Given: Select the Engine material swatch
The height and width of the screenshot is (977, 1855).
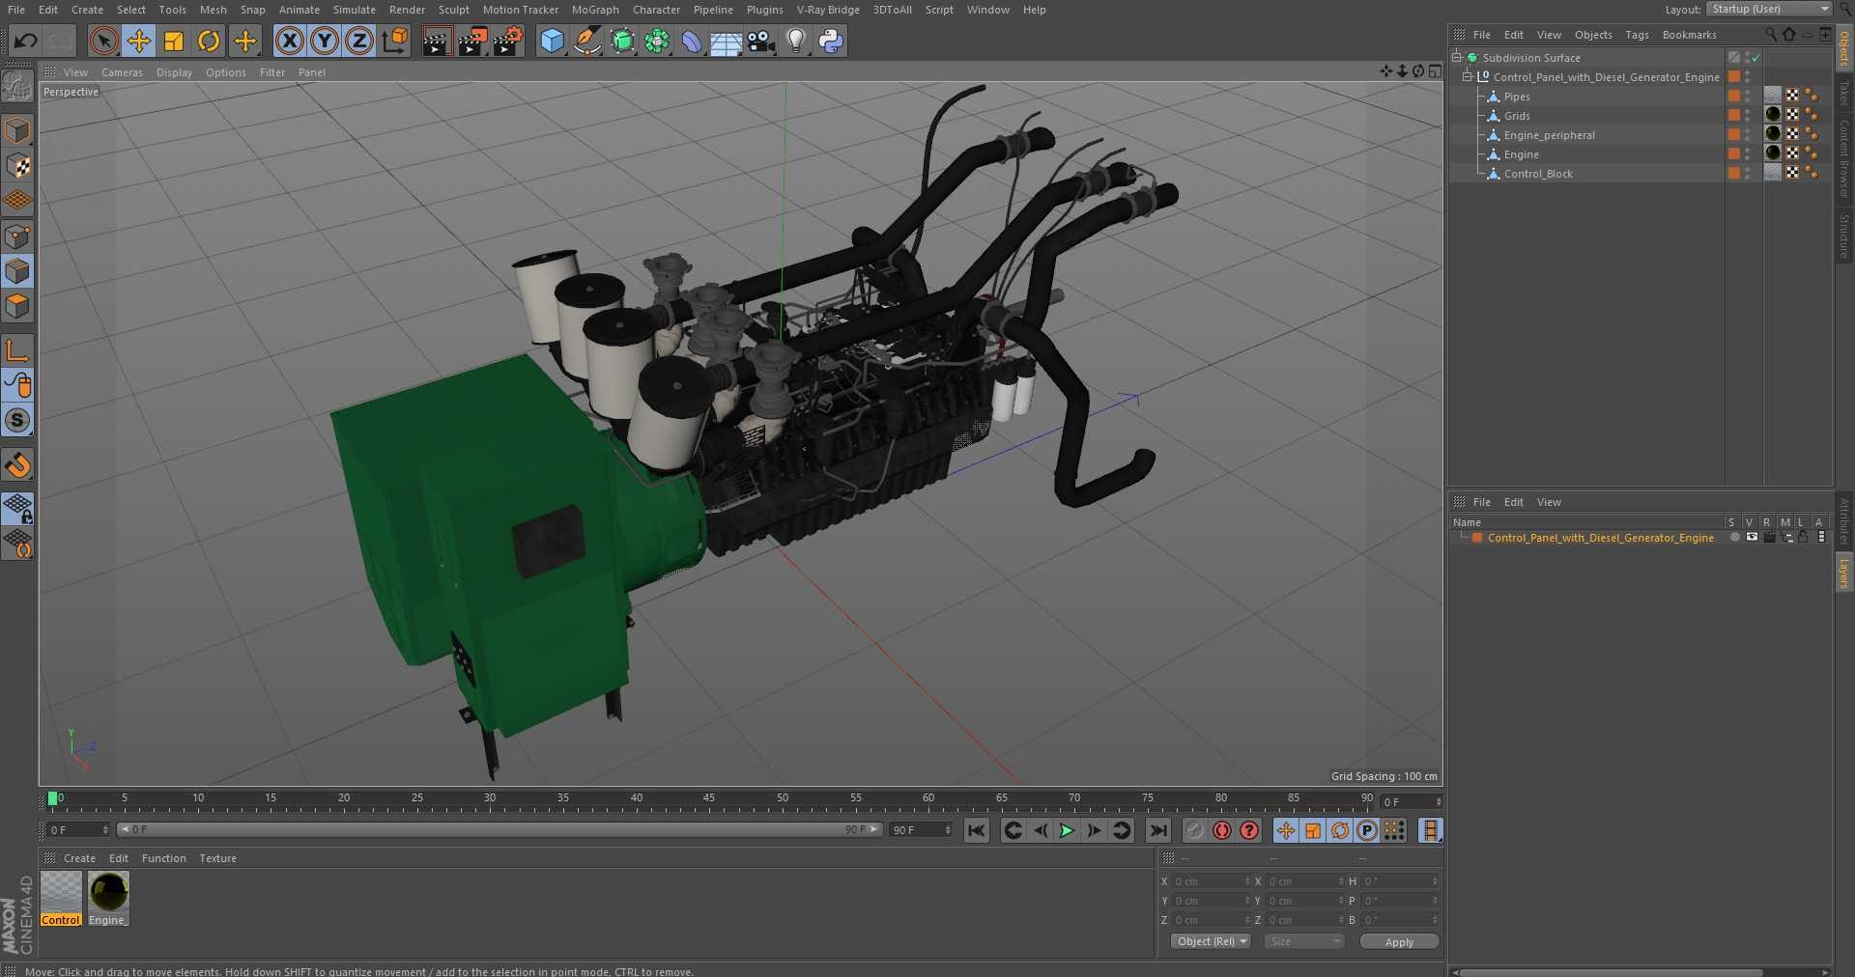Looking at the screenshot, I should pos(108,892).
